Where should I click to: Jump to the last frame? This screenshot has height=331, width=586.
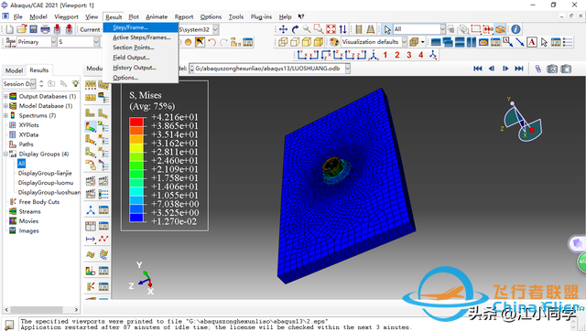pyautogui.click(x=519, y=69)
